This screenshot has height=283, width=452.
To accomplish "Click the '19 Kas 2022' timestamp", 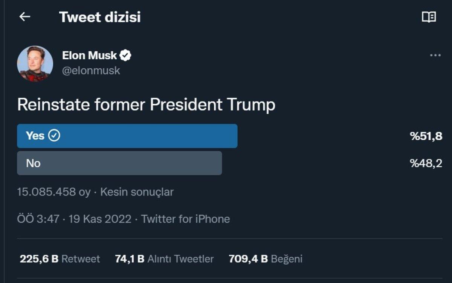I will (x=100, y=218).
